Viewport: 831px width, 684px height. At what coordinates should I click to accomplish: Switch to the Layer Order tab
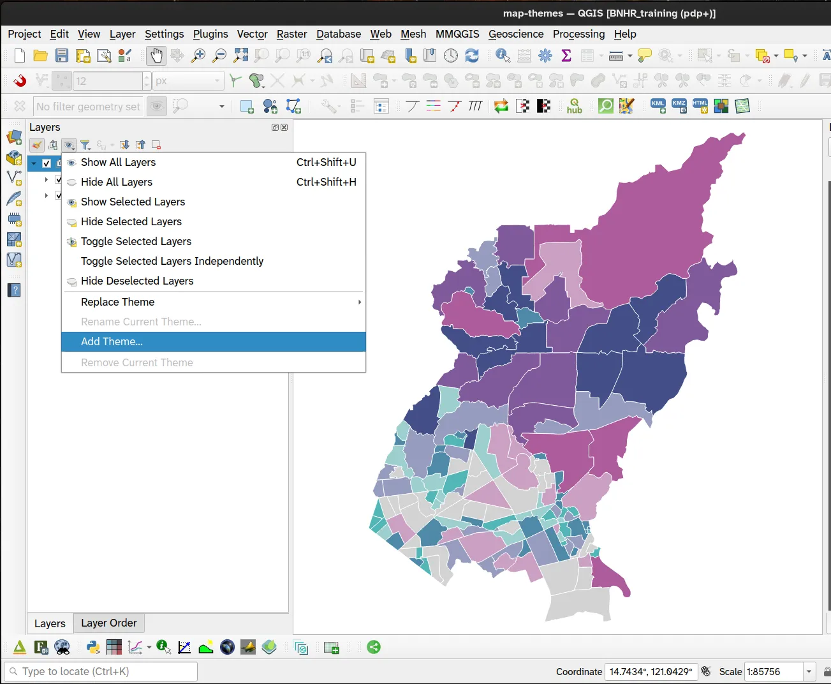point(109,623)
